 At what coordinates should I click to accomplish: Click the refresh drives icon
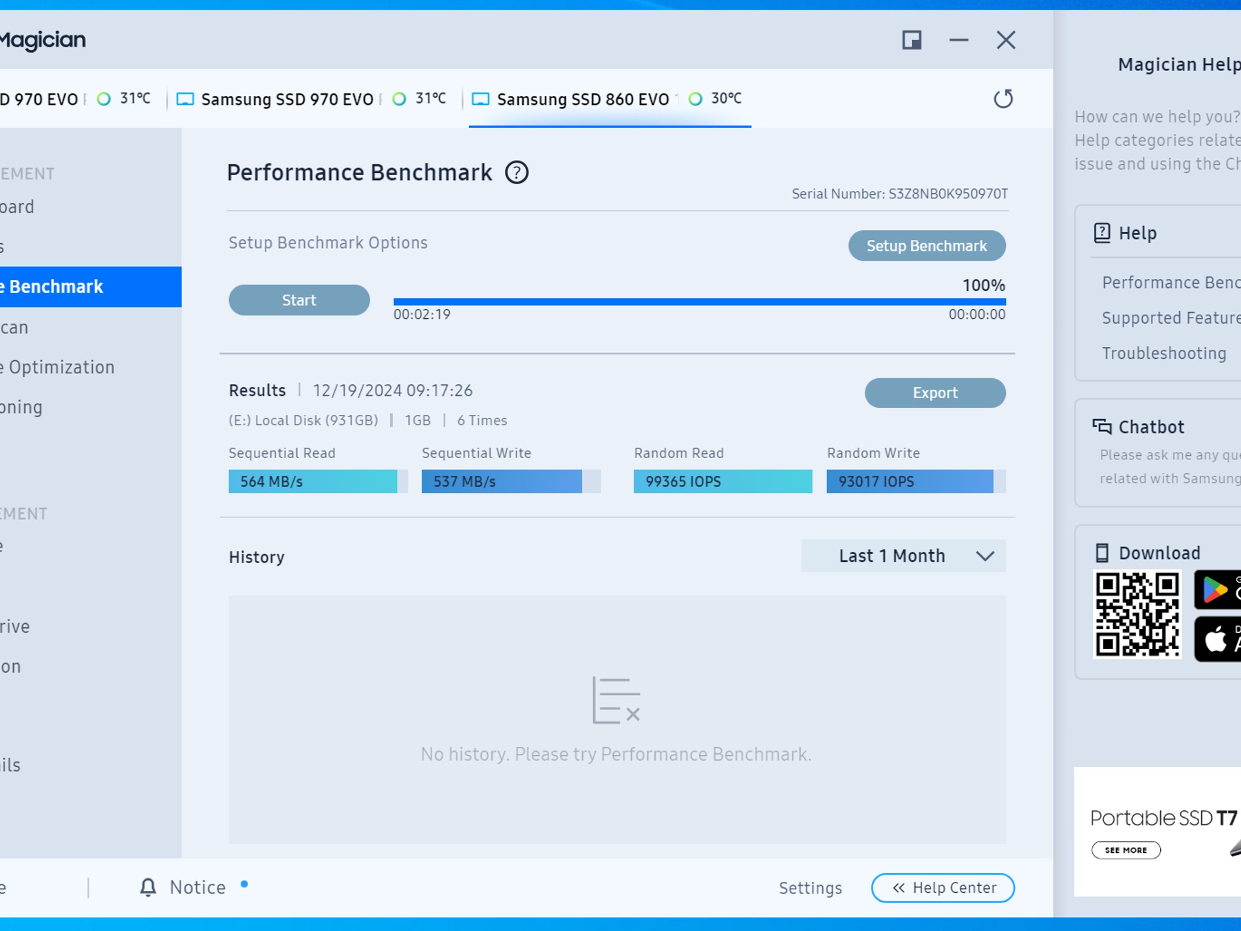click(1003, 98)
